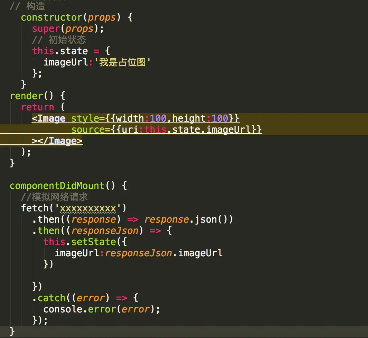Click the opening '<Image' tag

pos(49,118)
